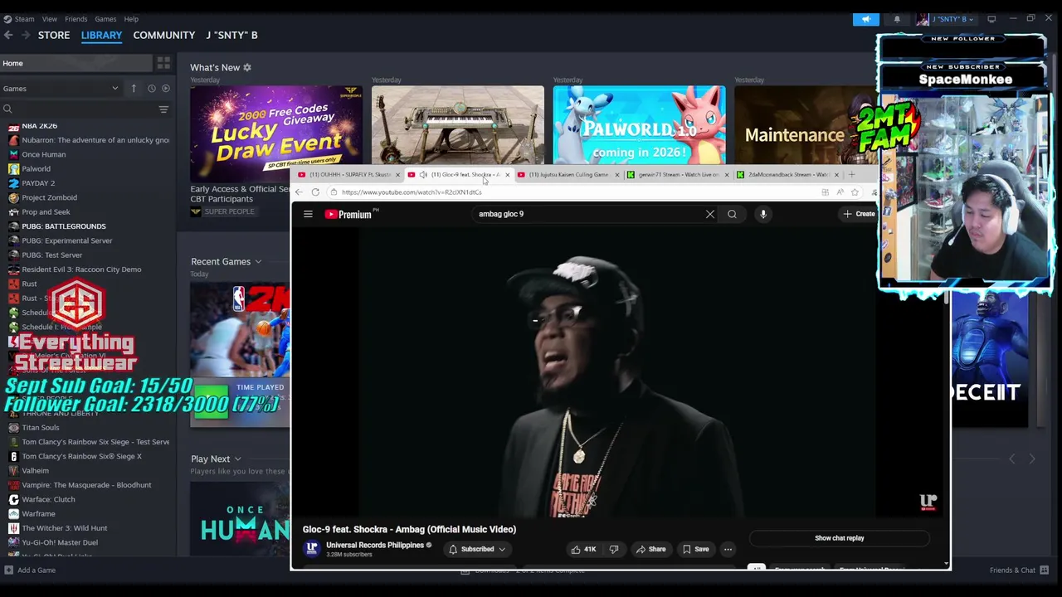Open Palworld 1.0 news card
1062x597 pixels.
(x=639, y=124)
